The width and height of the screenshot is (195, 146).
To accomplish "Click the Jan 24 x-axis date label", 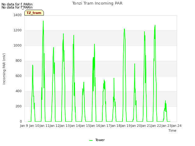I will pos(176,126).
